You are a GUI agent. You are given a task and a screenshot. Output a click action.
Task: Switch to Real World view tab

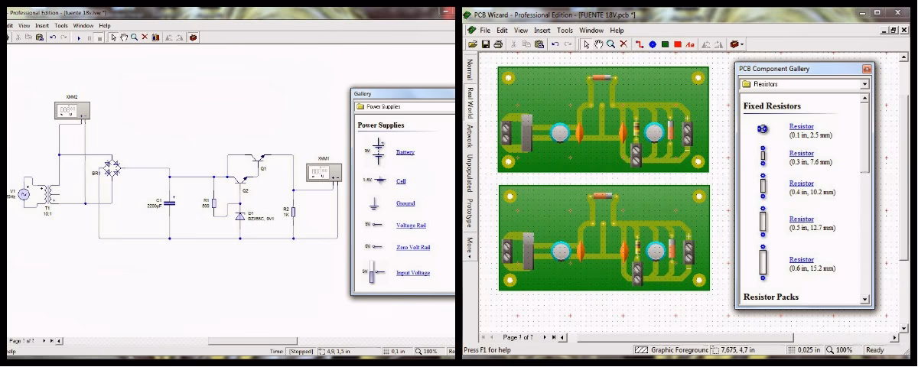pos(470,102)
